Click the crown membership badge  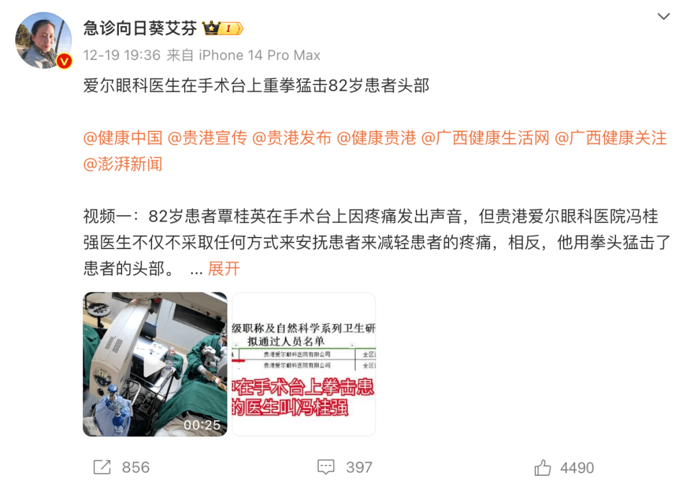222,29
